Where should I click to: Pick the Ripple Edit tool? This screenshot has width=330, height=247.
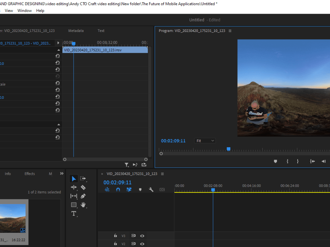pos(74,187)
